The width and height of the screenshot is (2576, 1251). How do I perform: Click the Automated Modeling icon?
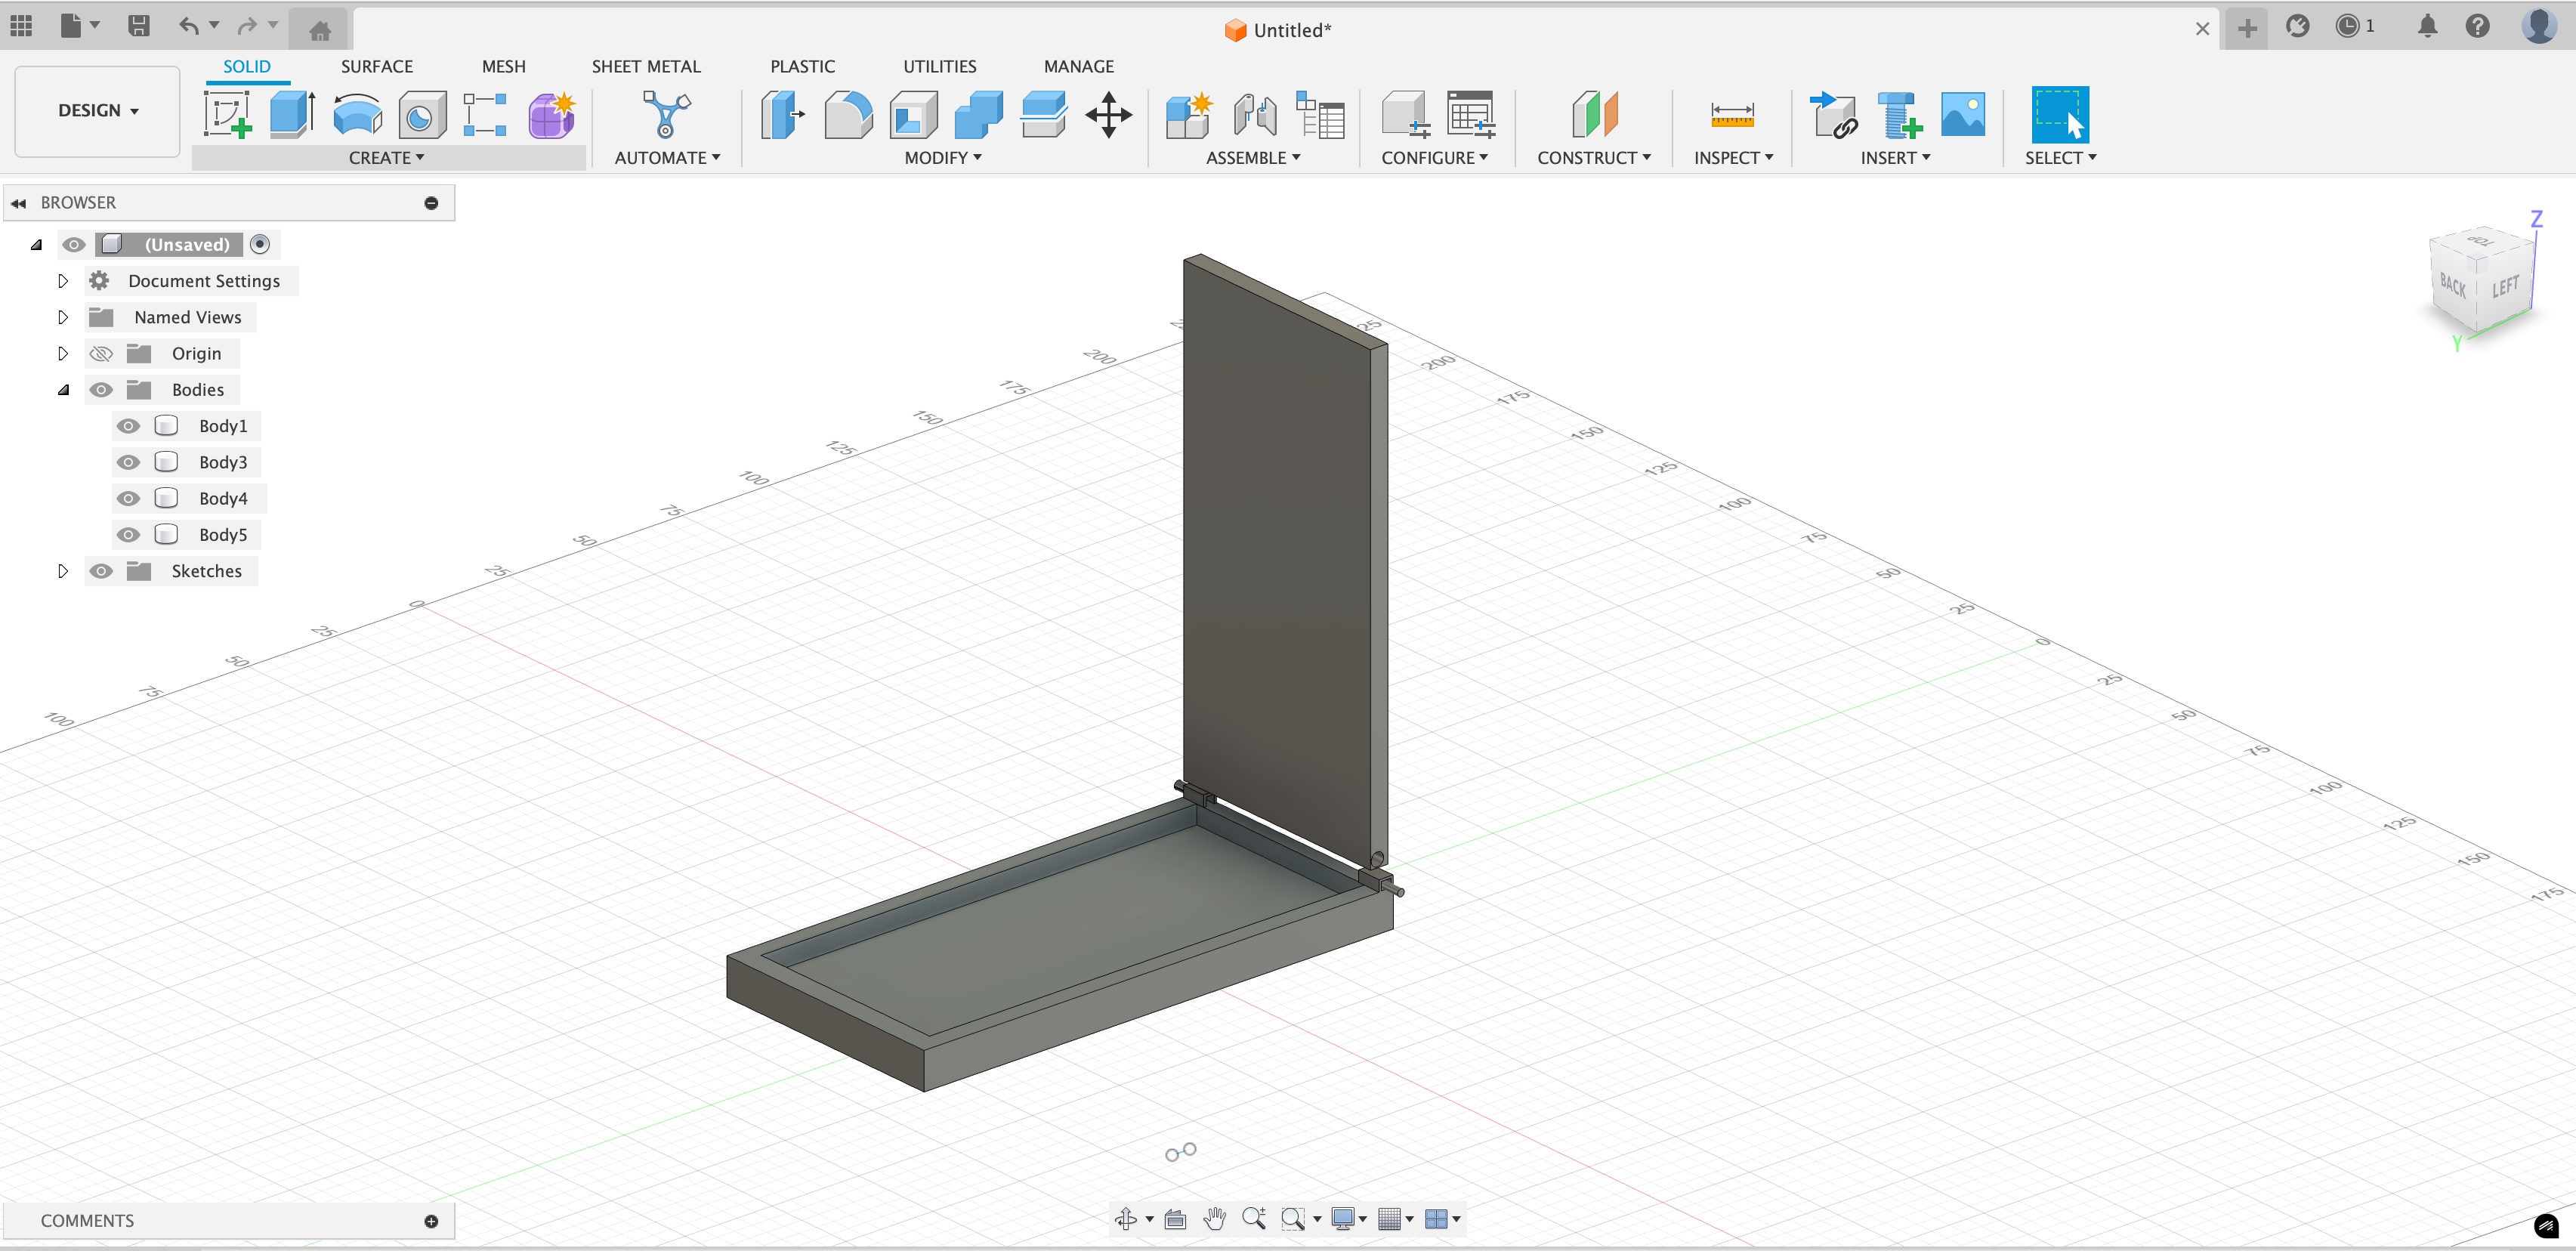(666, 114)
